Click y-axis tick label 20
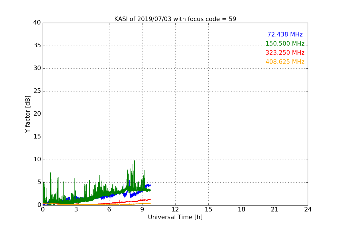The image size is (342, 228). [37, 114]
